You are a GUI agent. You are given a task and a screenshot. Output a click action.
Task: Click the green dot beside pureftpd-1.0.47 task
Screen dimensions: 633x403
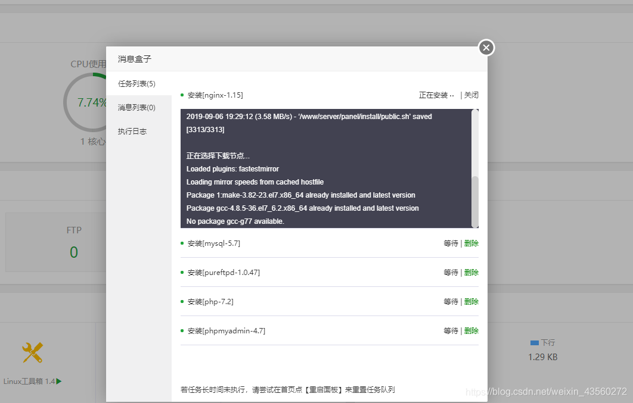(x=183, y=272)
